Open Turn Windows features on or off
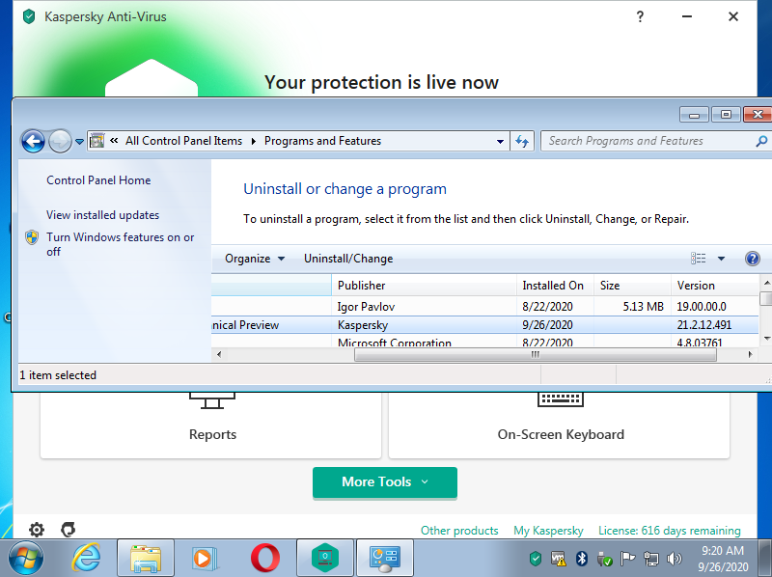This screenshot has width=772, height=577. pyautogui.click(x=120, y=244)
